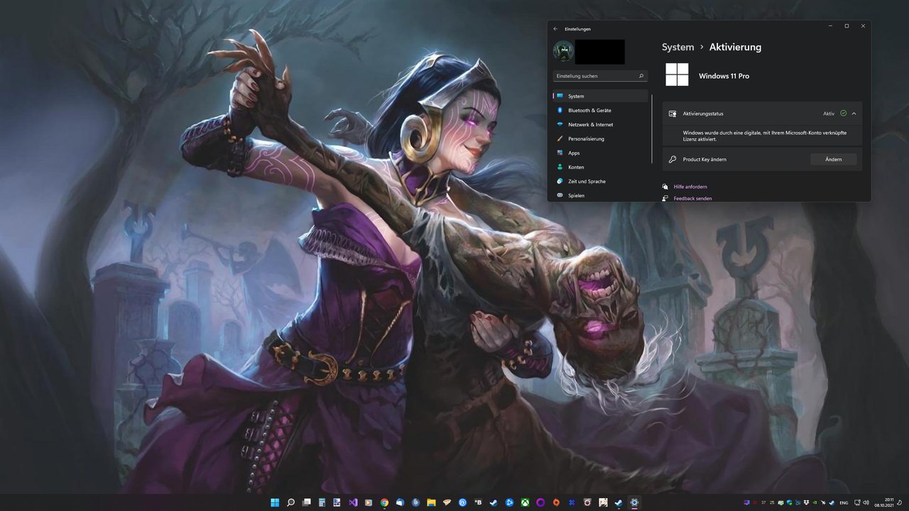Open Visual Studio from the taskbar
The height and width of the screenshot is (511, 909).
(x=353, y=502)
